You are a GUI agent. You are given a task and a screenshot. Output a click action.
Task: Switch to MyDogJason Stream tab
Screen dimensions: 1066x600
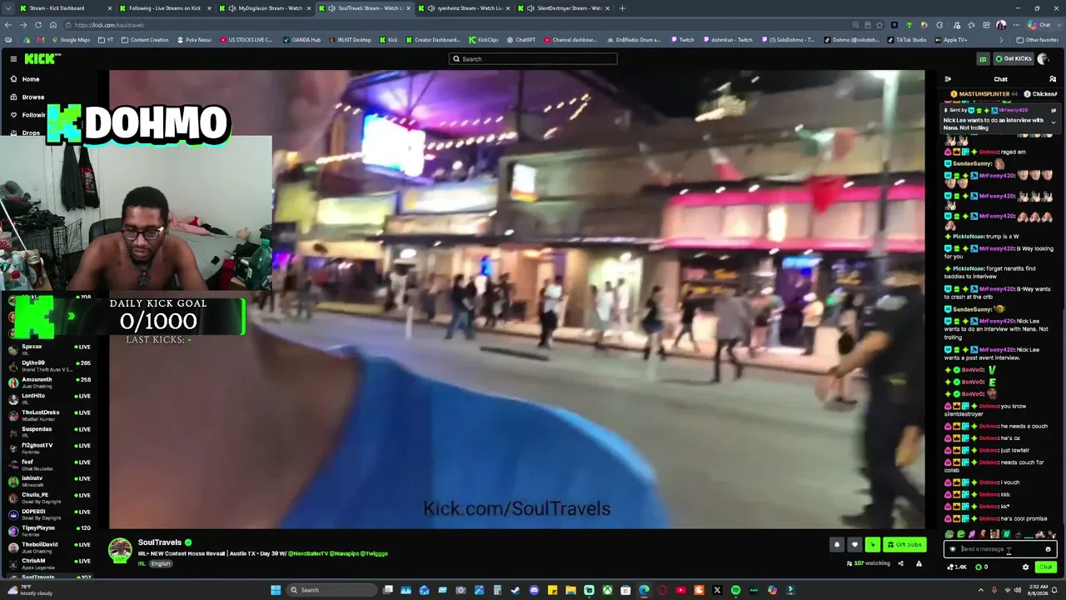[266, 8]
